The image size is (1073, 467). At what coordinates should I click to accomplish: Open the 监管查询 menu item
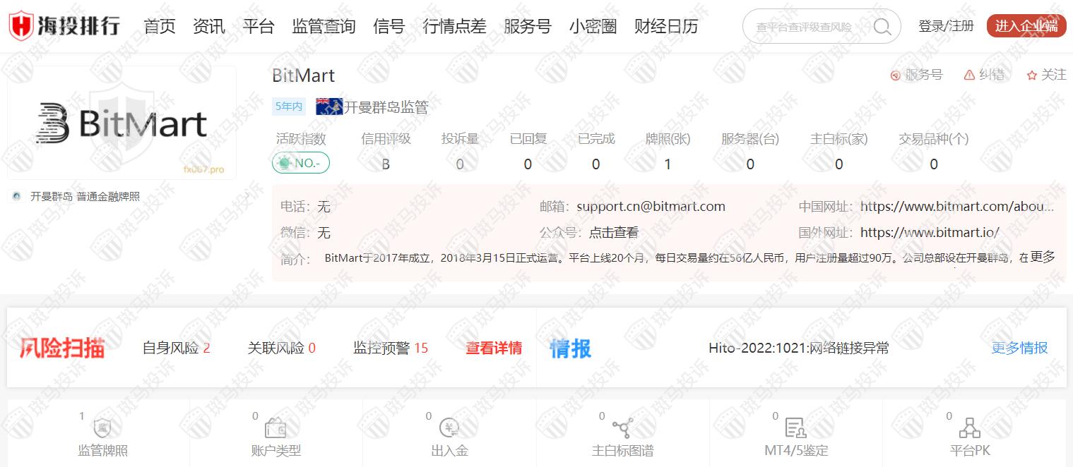pyautogui.click(x=324, y=27)
